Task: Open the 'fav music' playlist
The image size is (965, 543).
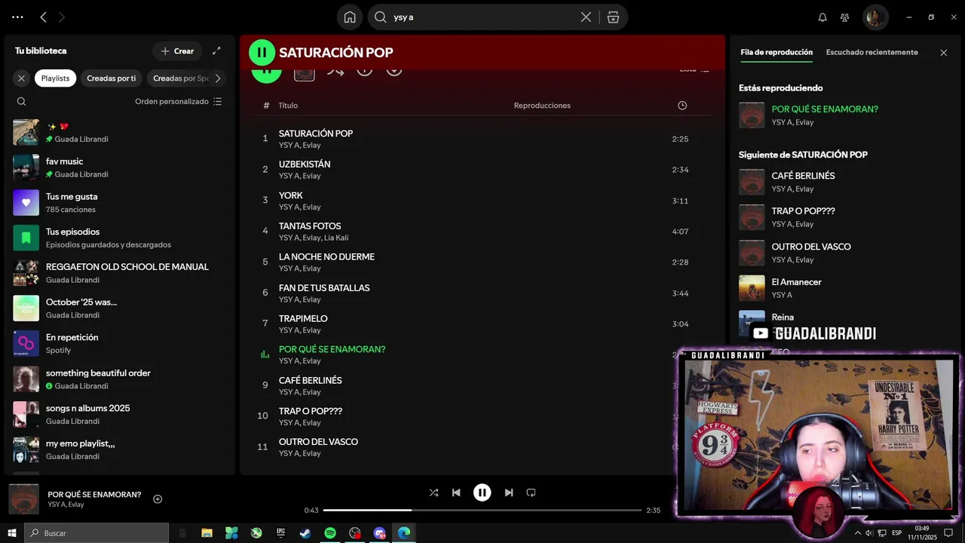Action: pyautogui.click(x=121, y=167)
